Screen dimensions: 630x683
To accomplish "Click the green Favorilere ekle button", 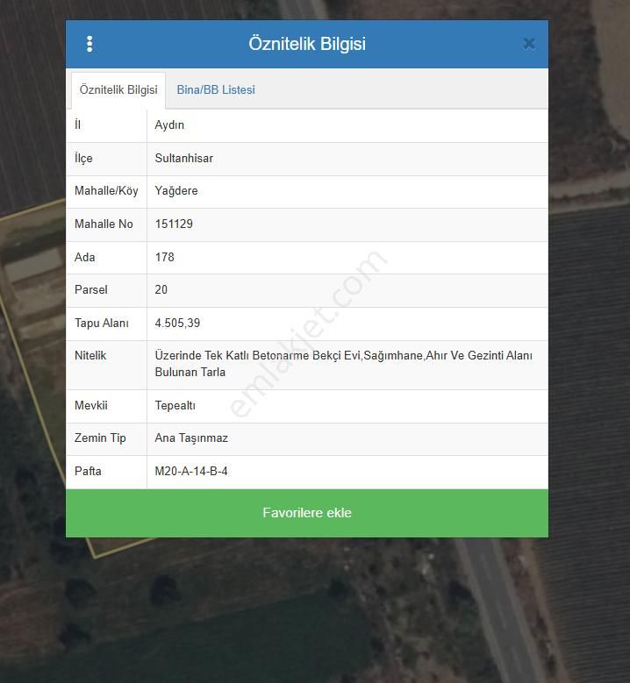I will pos(307,513).
